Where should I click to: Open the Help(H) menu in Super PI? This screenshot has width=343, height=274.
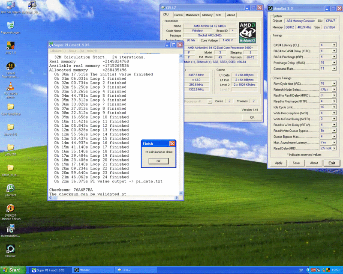92,51
